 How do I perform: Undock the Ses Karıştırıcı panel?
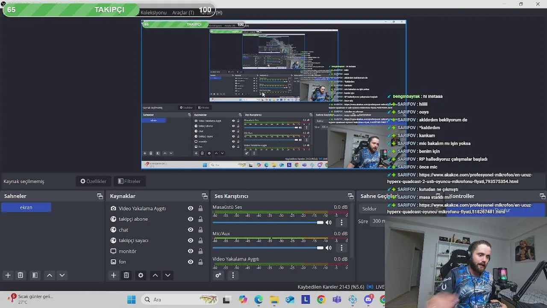click(x=351, y=196)
